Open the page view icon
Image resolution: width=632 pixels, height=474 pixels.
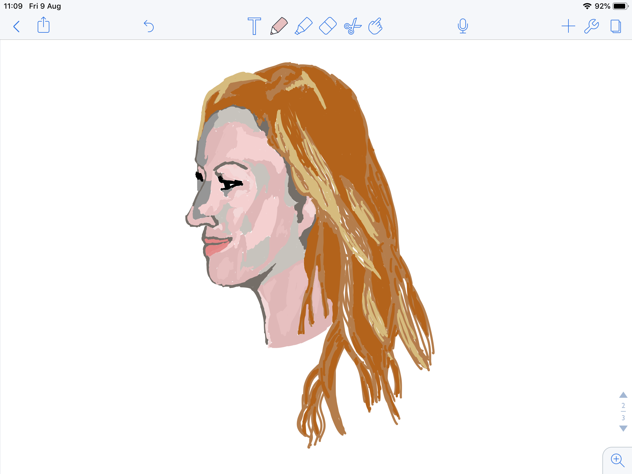coord(616,26)
